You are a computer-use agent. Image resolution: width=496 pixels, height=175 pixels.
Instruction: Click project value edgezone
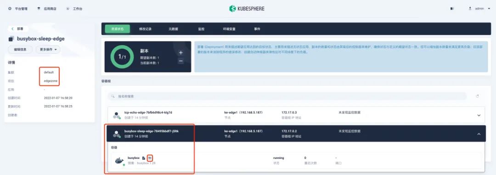[x=51, y=81]
